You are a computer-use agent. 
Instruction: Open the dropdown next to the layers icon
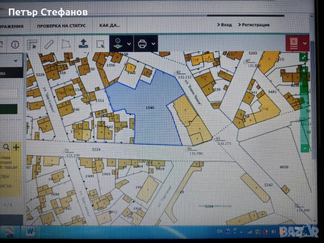[x=128, y=44]
